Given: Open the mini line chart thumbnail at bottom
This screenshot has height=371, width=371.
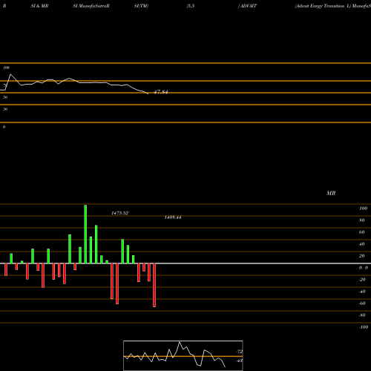Looking at the screenshot, I should tap(183, 355).
